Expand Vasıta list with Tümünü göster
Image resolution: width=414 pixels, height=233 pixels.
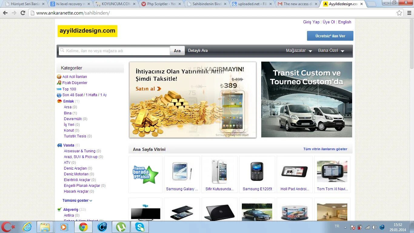click(77, 201)
